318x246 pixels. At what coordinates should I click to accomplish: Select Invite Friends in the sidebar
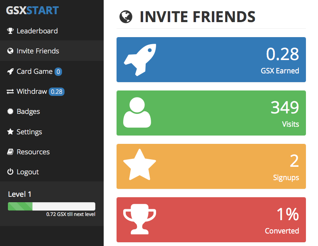38,51
